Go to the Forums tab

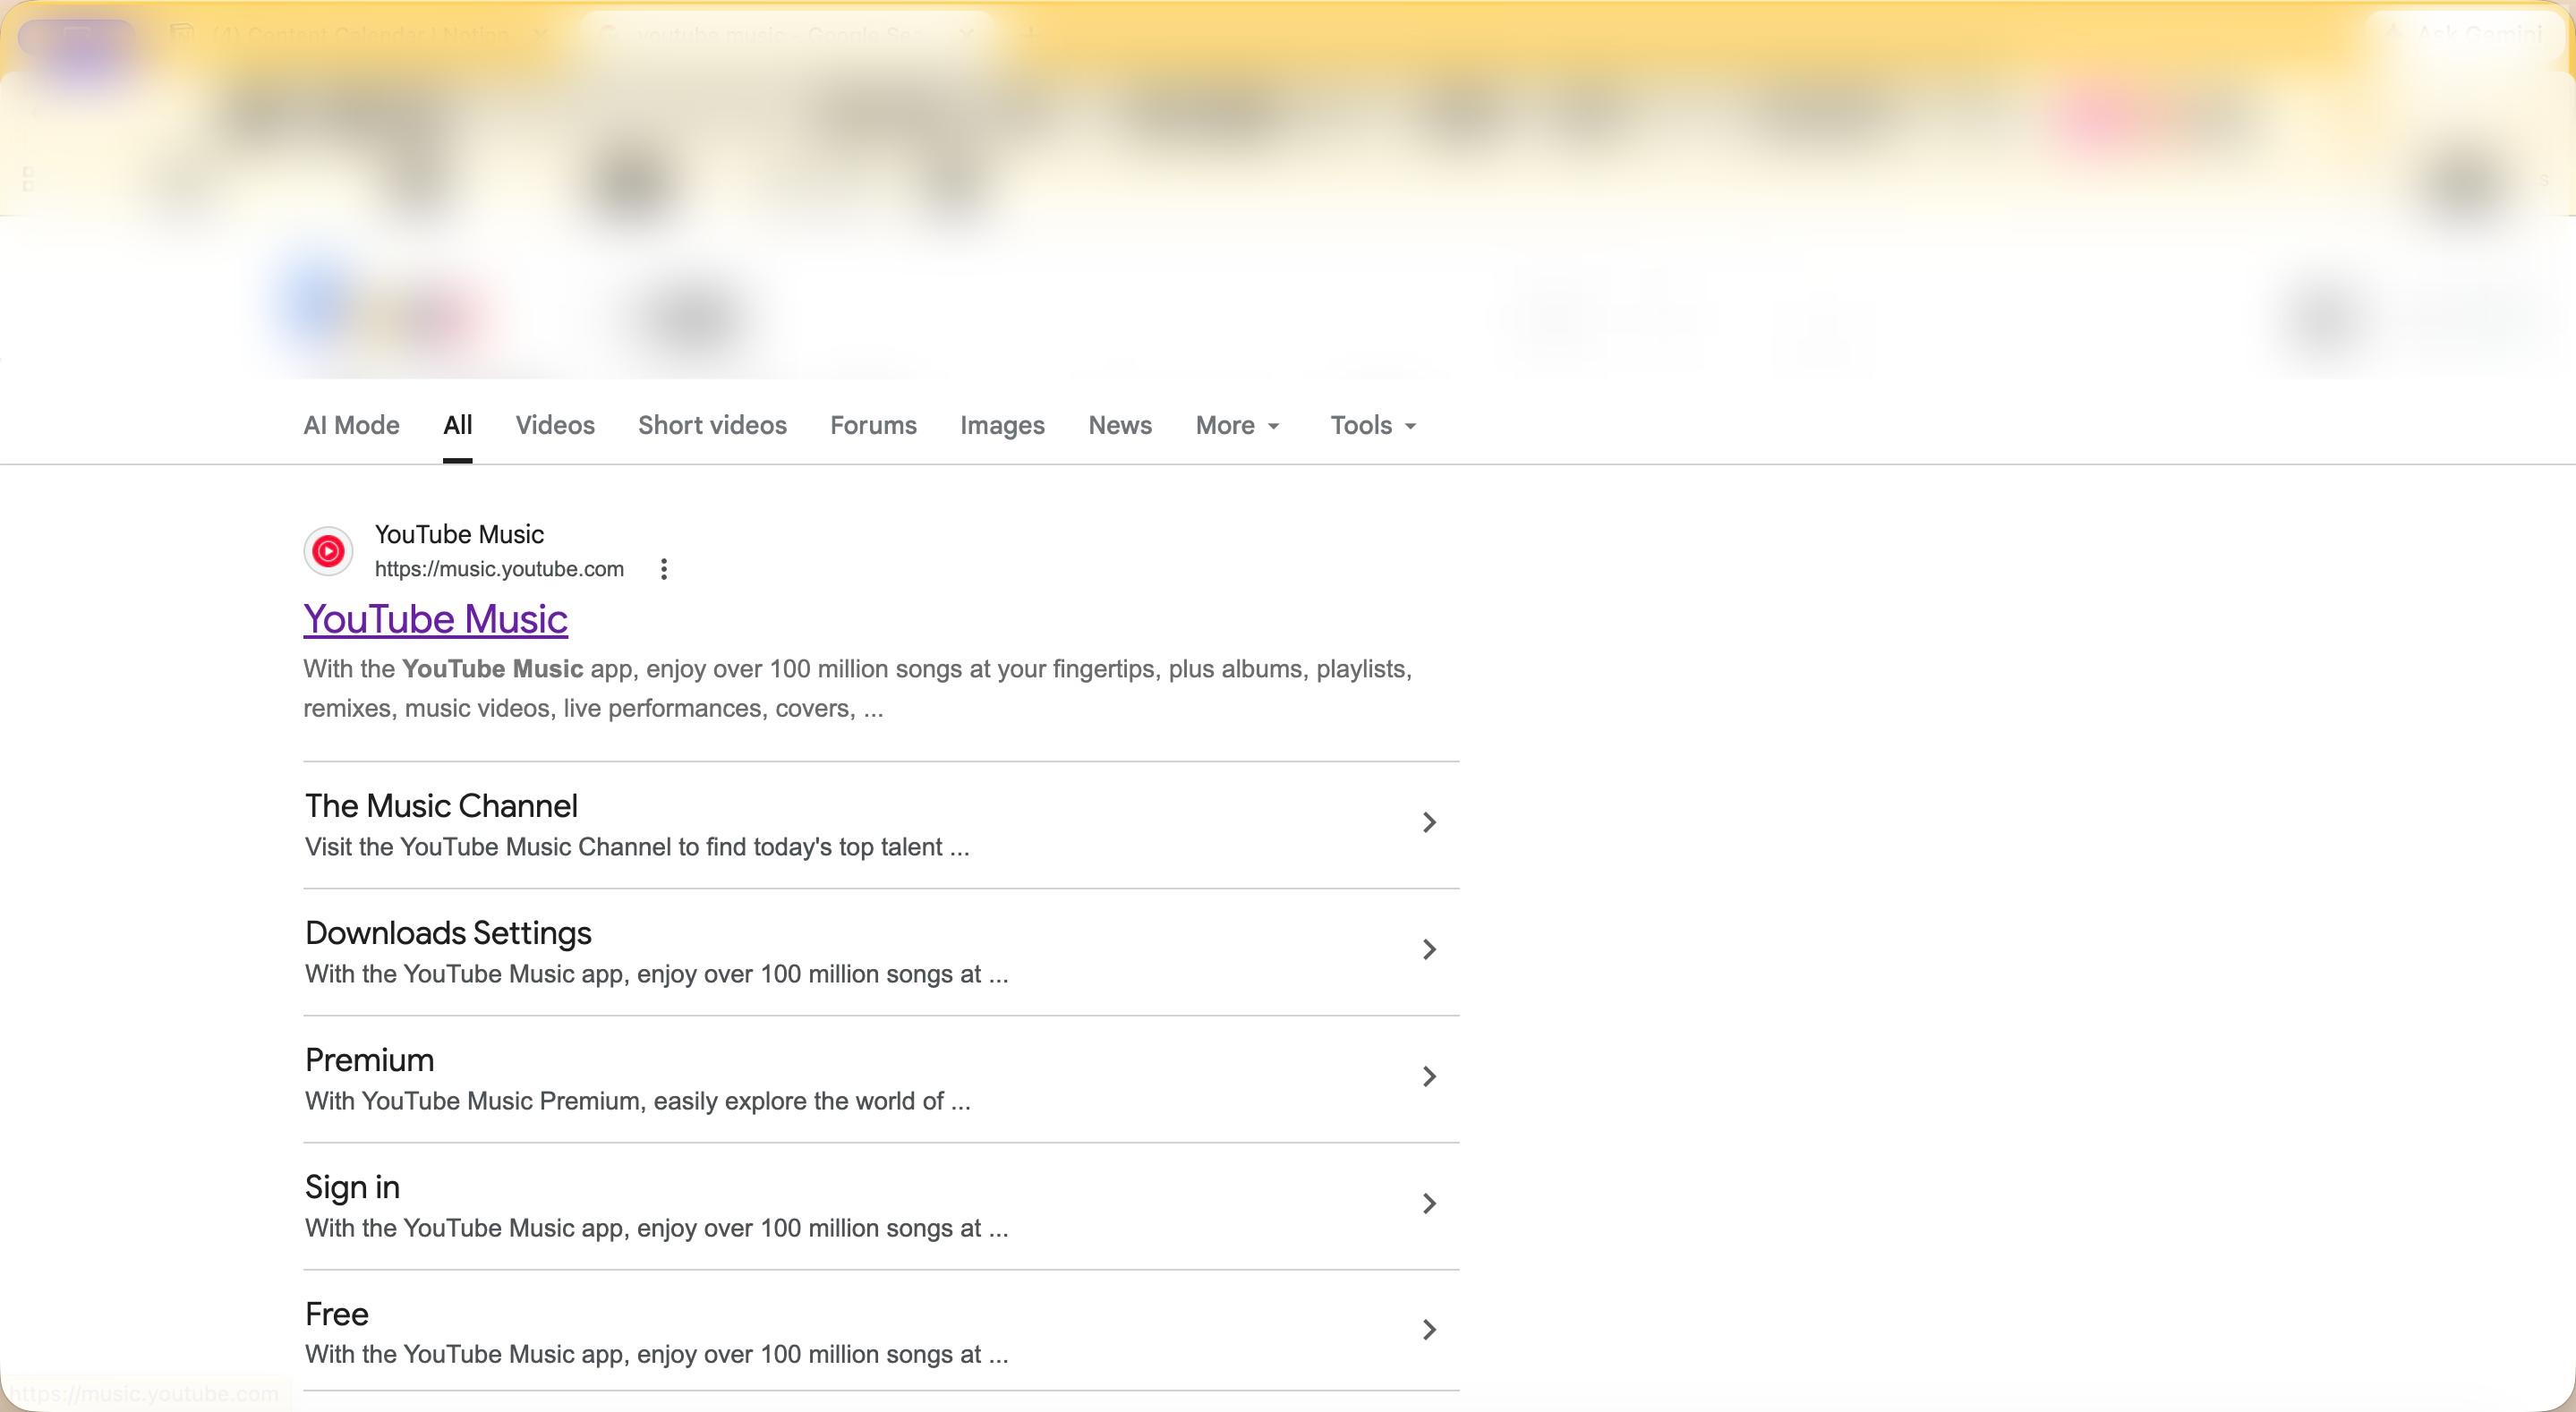coord(873,425)
